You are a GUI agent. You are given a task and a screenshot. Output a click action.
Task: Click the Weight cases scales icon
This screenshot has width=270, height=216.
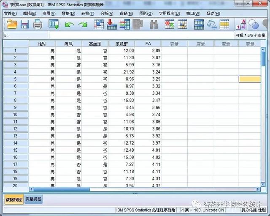pos(212,24)
